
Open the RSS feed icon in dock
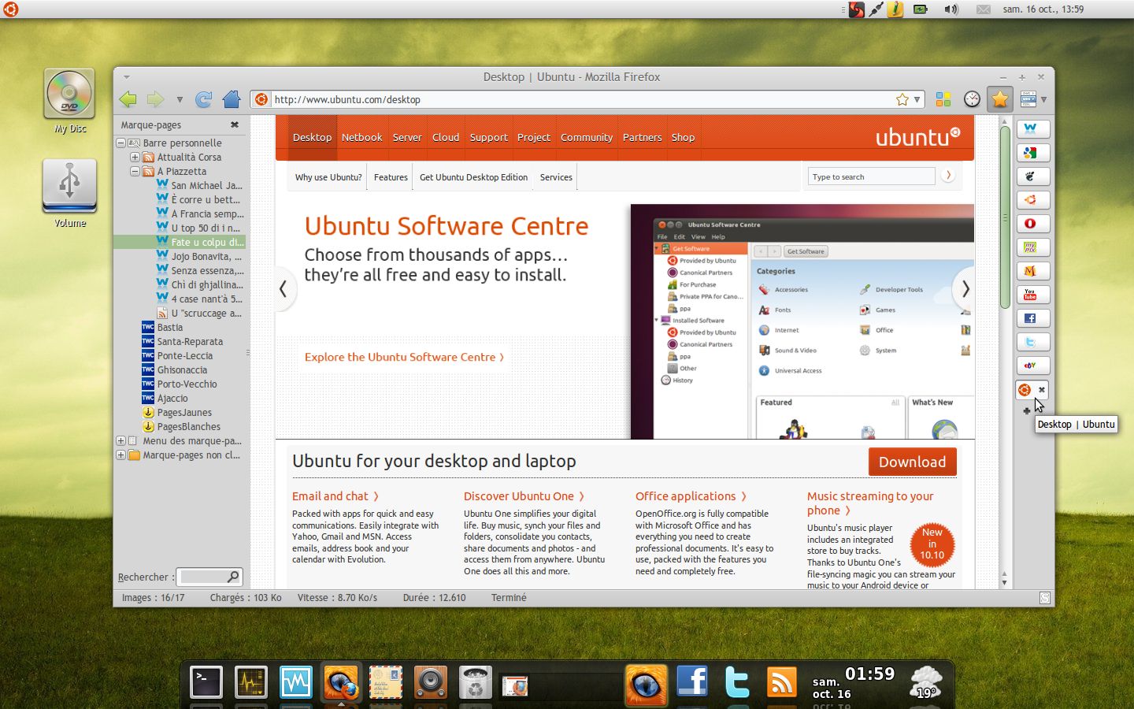point(781,682)
